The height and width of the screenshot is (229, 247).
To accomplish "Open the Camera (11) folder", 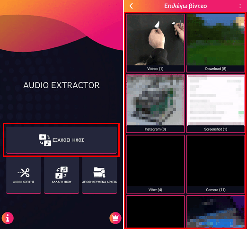I will 216,164.
